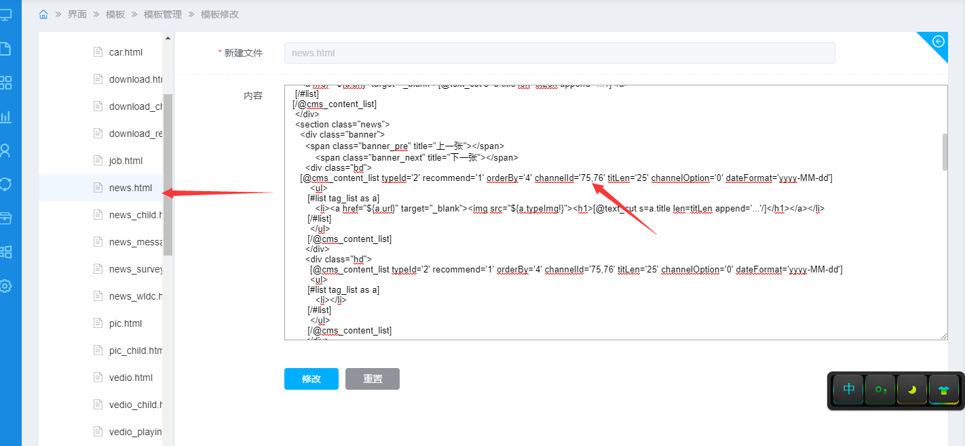Go to 模板管理 in breadcrumb
The height and width of the screenshot is (446, 965).
[x=163, y=14]
